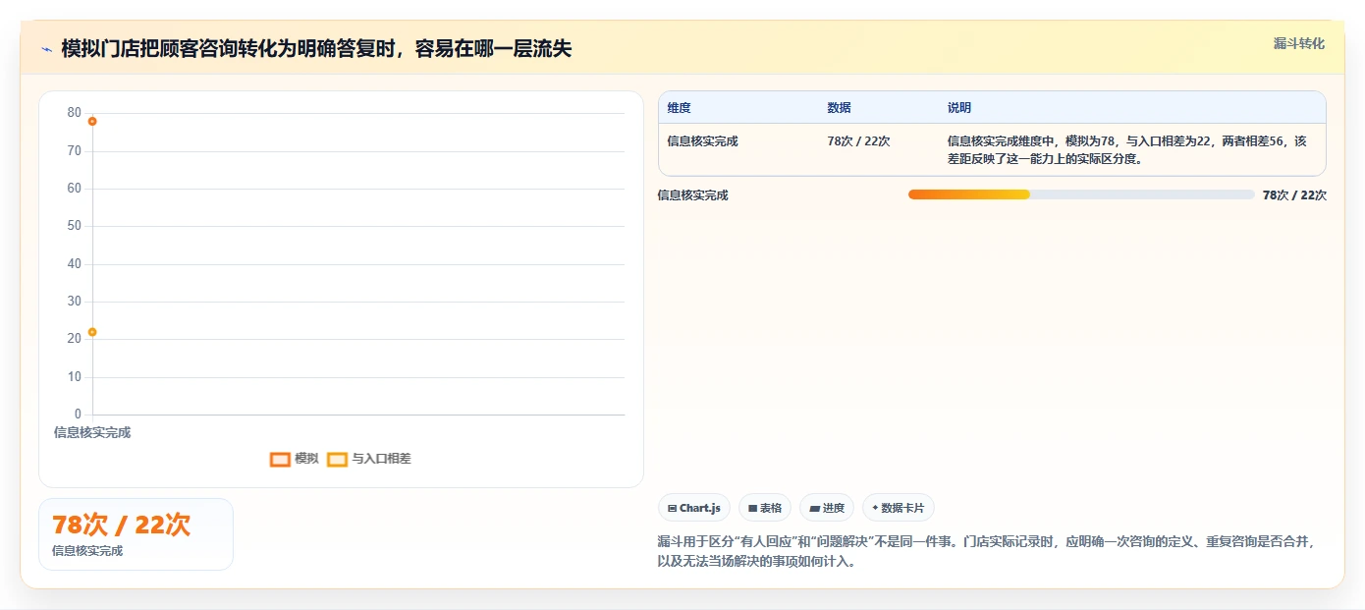Select the 进度 tag chip
Viewport: 1365px width, 610px height.
click(827, 508)
